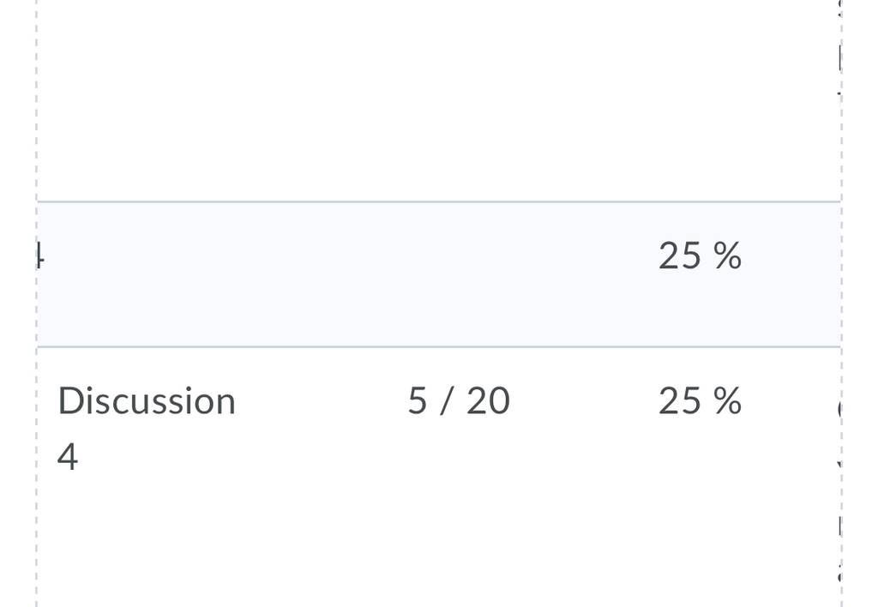Viewport: 878px width, 607px height.
Task: Select the 25 % grade in Discussion 4 row
Action: (700, 401)
